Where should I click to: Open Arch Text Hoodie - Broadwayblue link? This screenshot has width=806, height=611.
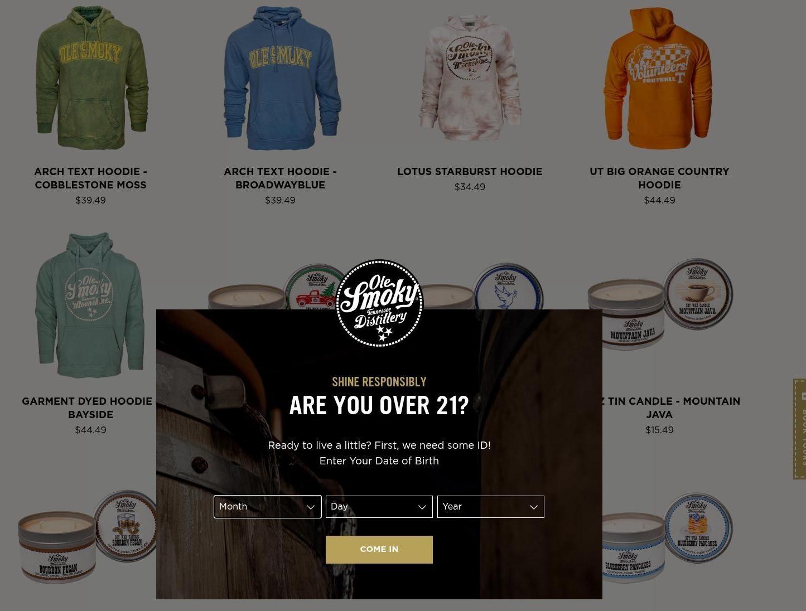coord(280,178)
